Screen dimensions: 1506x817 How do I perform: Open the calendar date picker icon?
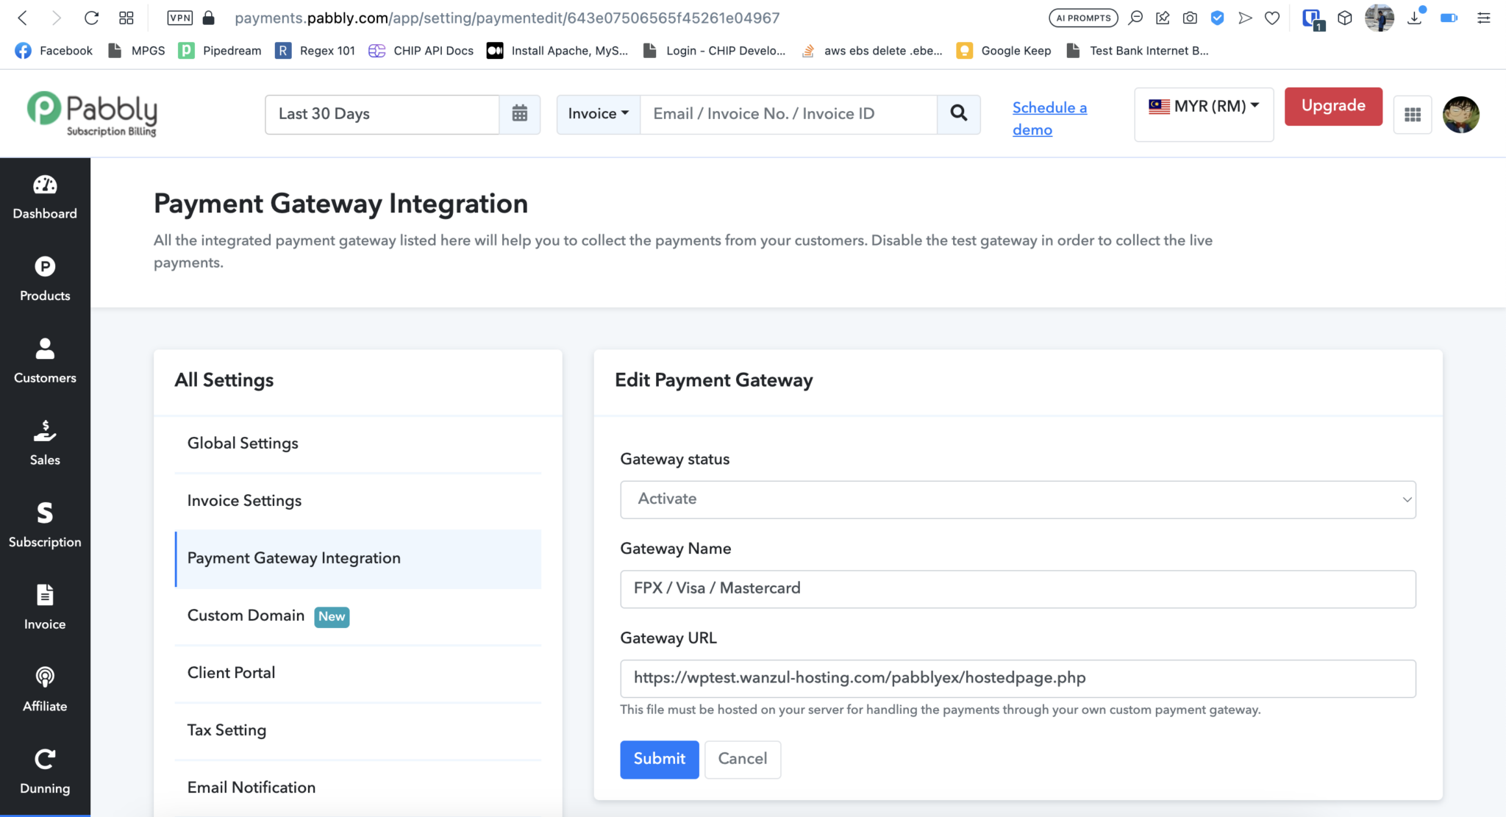click(x=521, y=114)
